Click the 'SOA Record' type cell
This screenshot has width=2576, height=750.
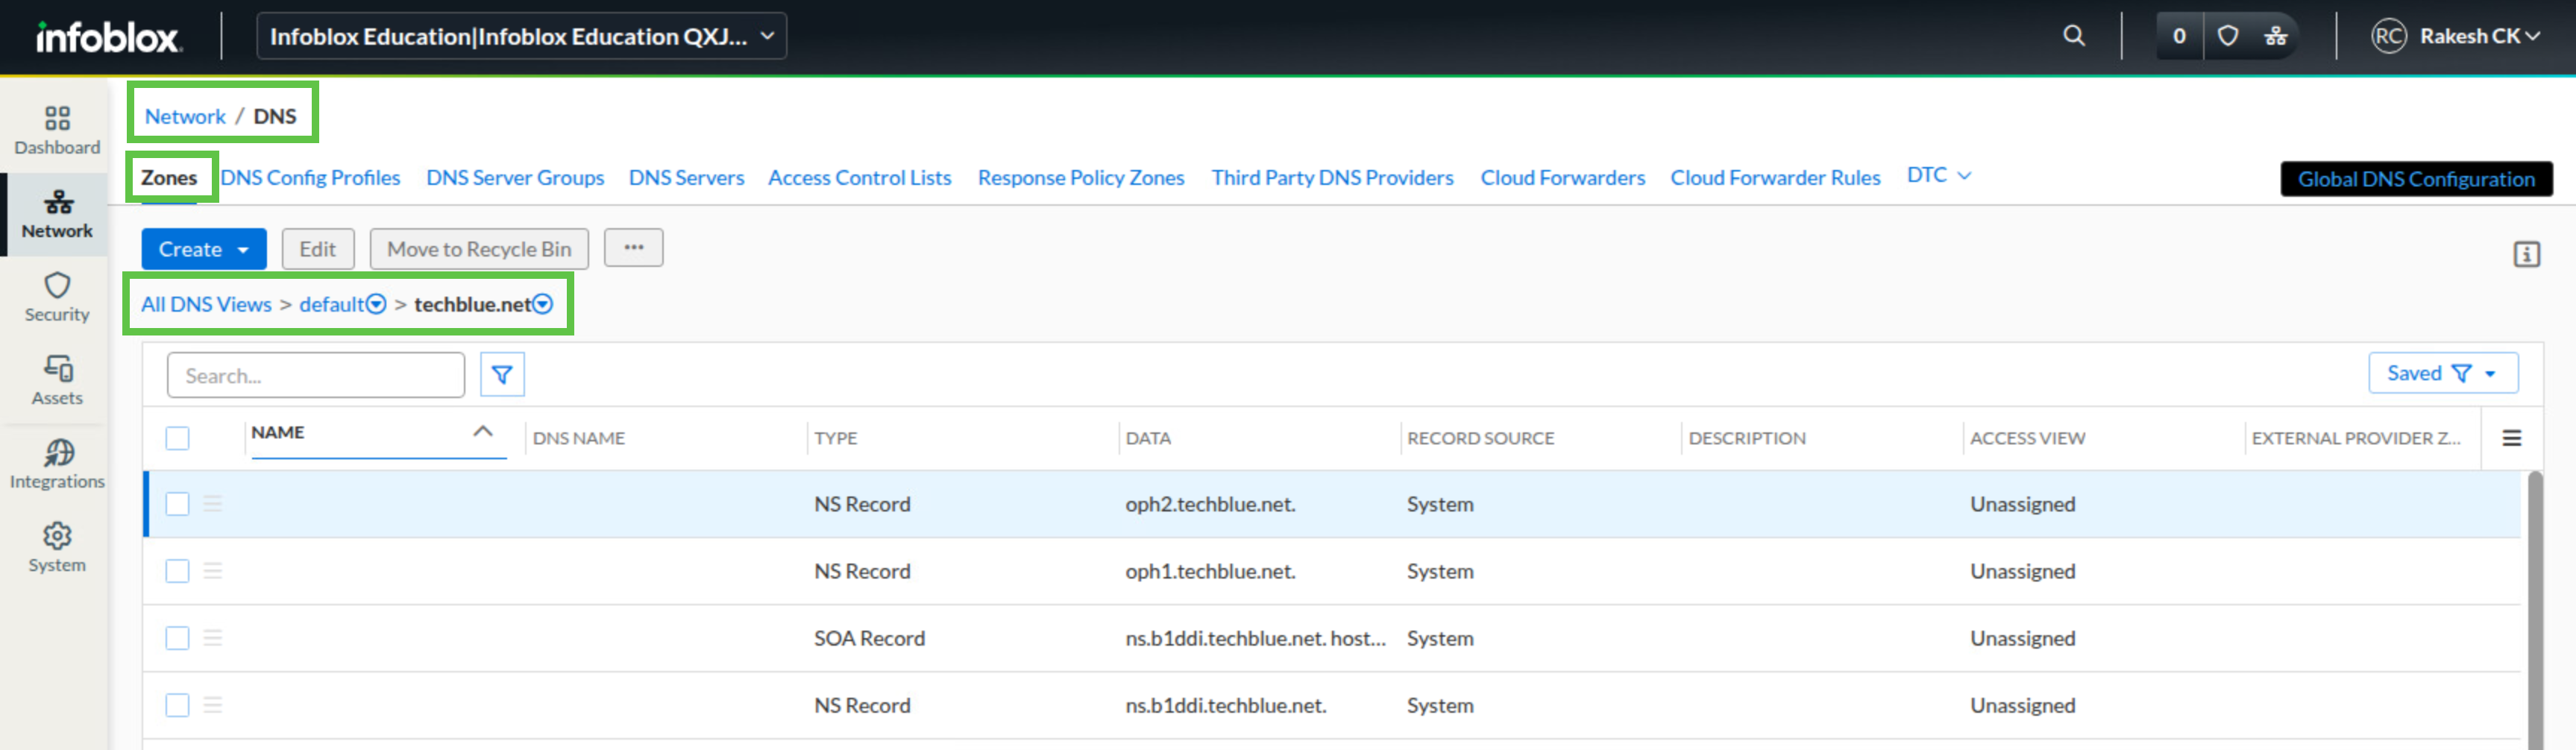pos(869,638)
